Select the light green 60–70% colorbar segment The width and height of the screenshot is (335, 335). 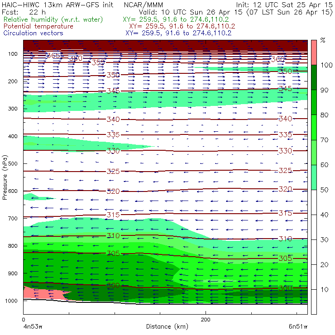314,152
